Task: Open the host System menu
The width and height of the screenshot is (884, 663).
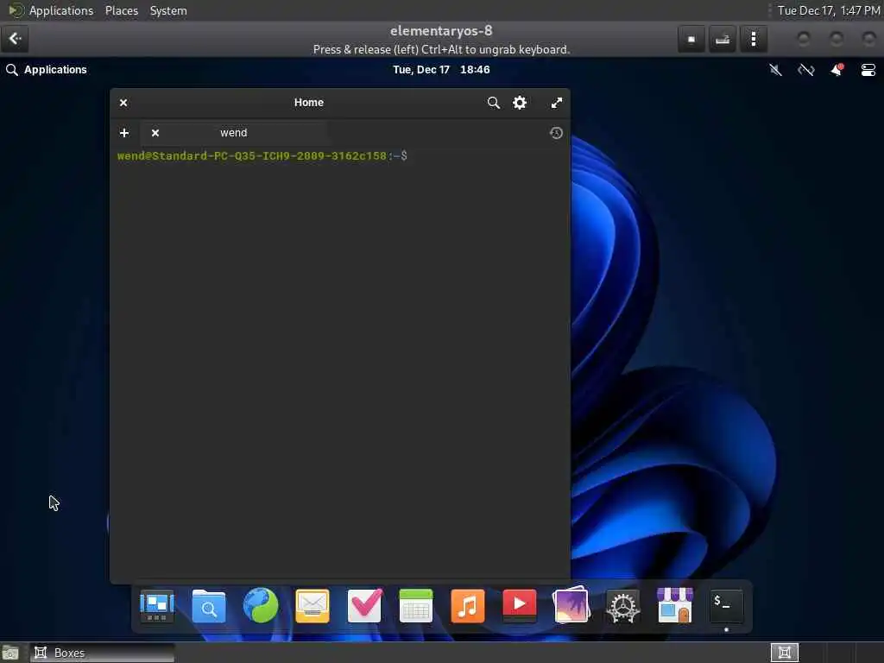Action: pos(168,10)
